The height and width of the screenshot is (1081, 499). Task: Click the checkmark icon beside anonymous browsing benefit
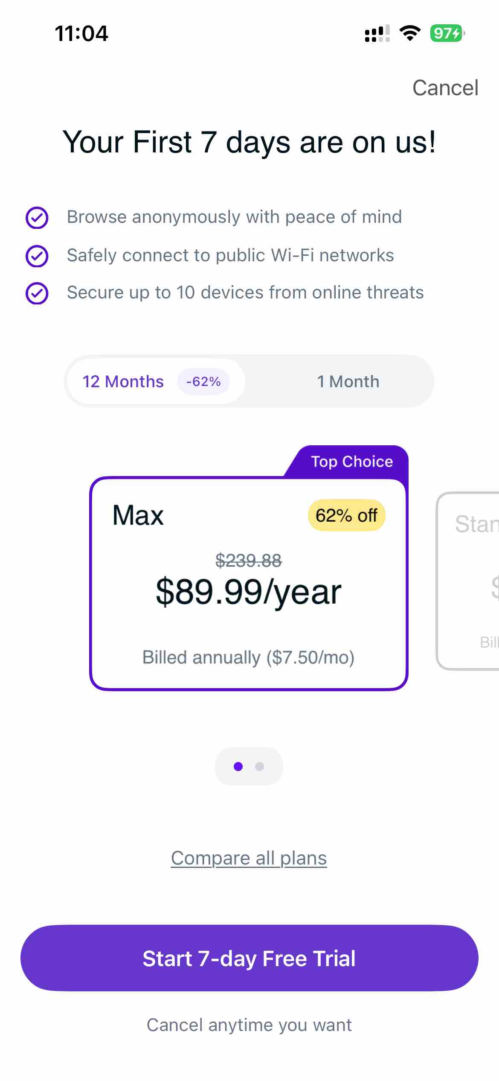coord(37,218)
